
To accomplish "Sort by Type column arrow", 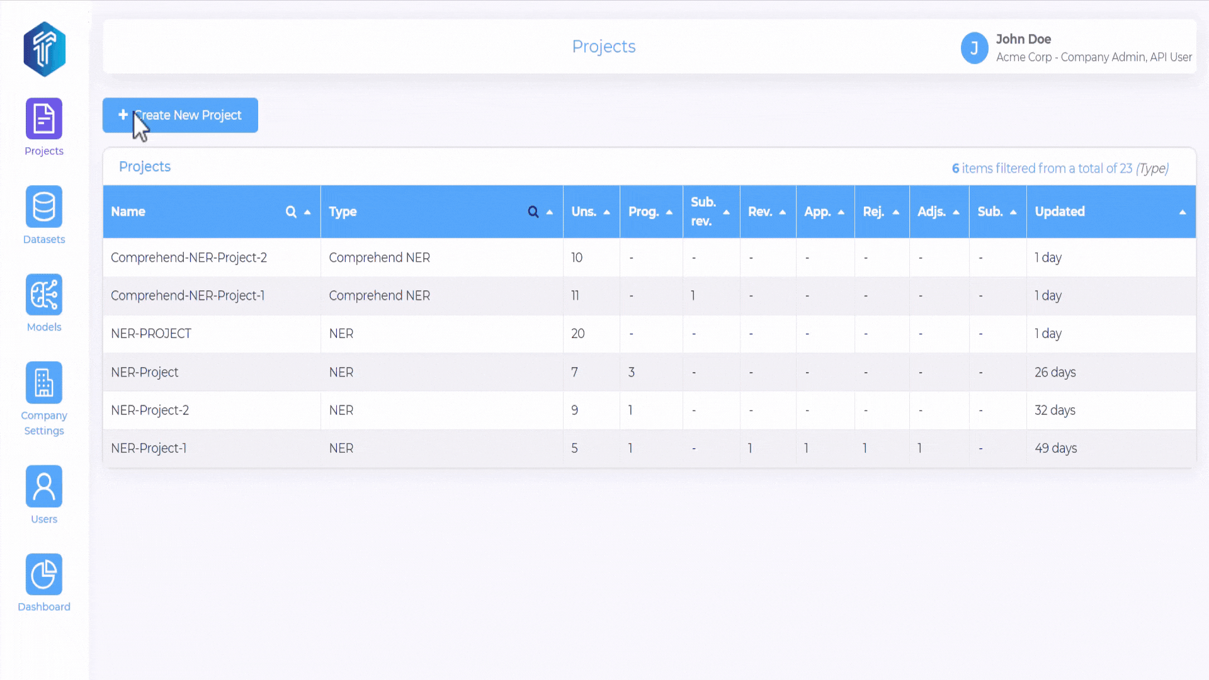I will 550,212.
